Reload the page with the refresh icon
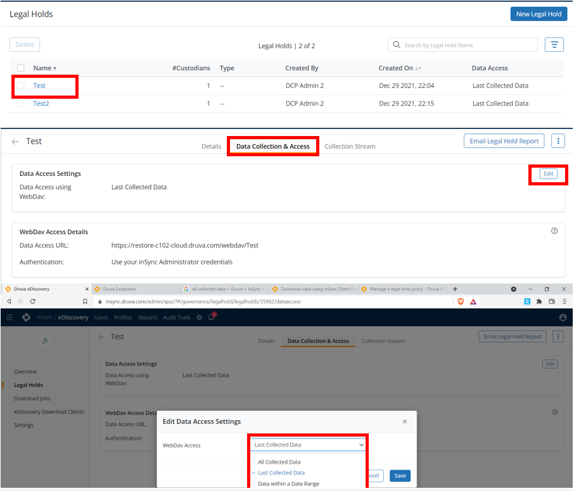This screenshot has height=491, width=574. (32, 301)
